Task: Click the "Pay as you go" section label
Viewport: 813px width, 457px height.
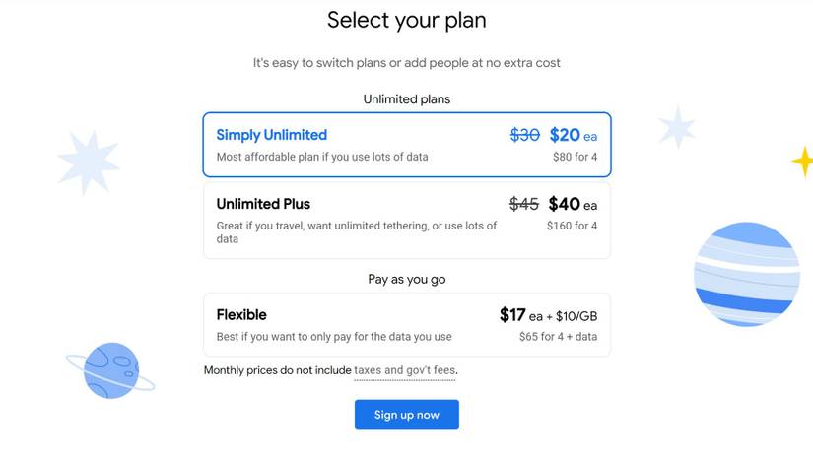Action: point(406,280)
